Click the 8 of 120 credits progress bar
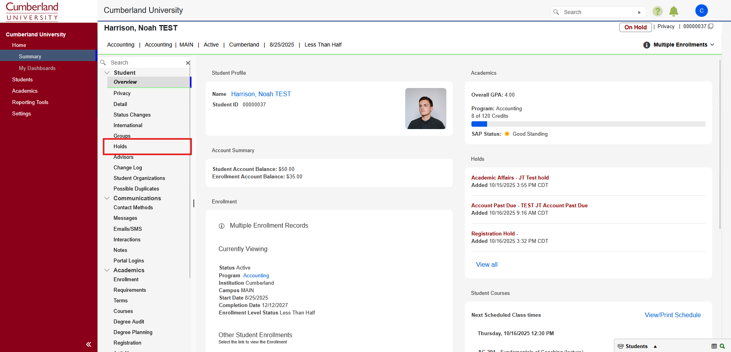 click(x=588, y=124)
